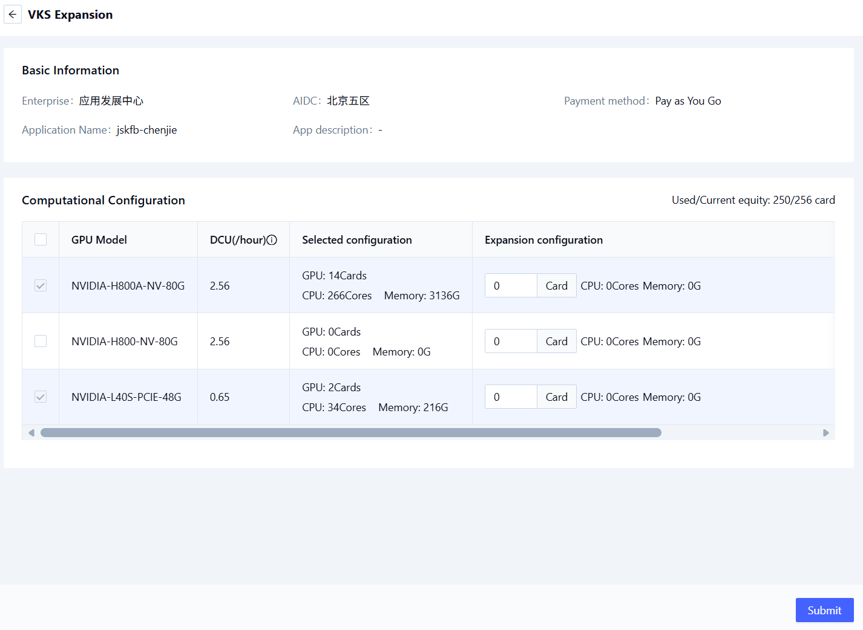Click the scrollbar left arrow
863x630 pixels.
tap(31, 433)
